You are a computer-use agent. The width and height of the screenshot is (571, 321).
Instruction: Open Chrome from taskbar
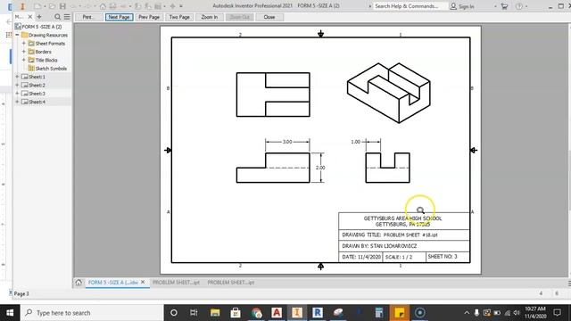tap(256, 313)
